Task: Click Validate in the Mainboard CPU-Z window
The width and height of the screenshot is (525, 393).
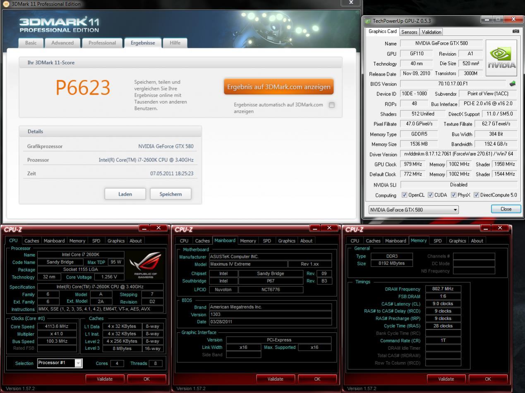Action: pyautogui.click(x=276, y=379)
